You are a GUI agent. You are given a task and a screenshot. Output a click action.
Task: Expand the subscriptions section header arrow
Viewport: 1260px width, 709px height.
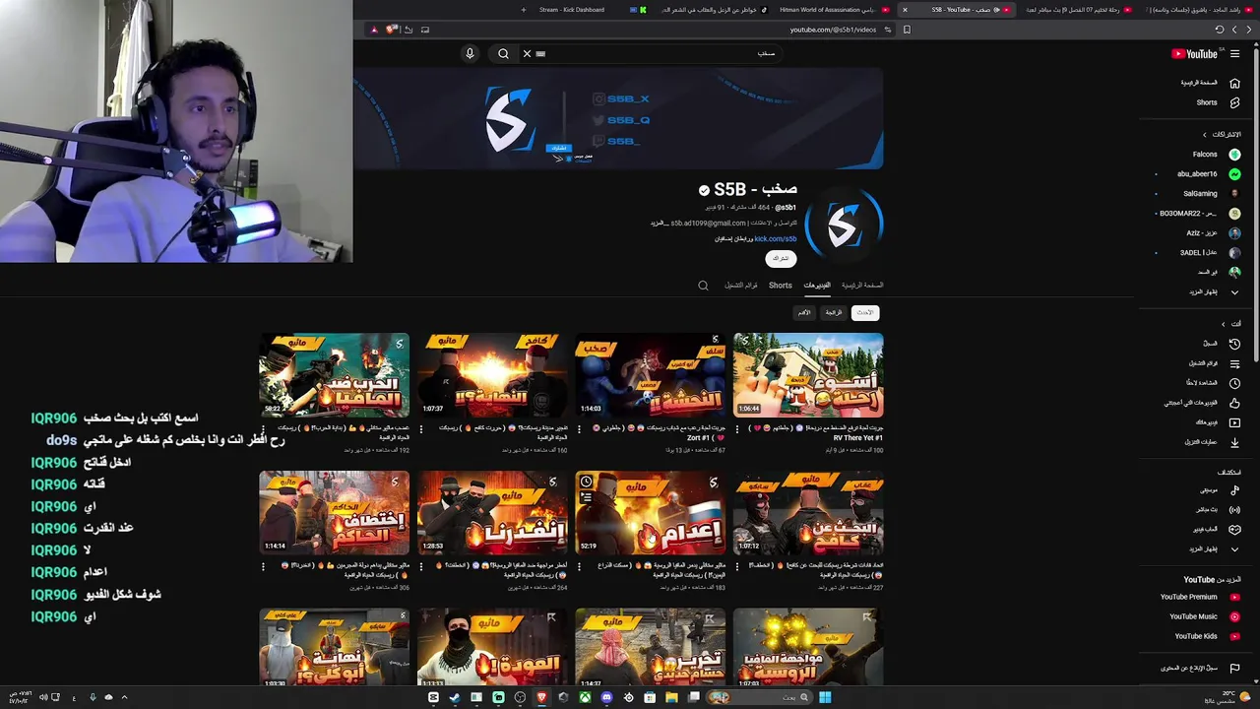click(x=1205, y=134)
